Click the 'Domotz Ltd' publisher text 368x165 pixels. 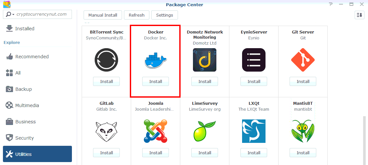[205, 43]
